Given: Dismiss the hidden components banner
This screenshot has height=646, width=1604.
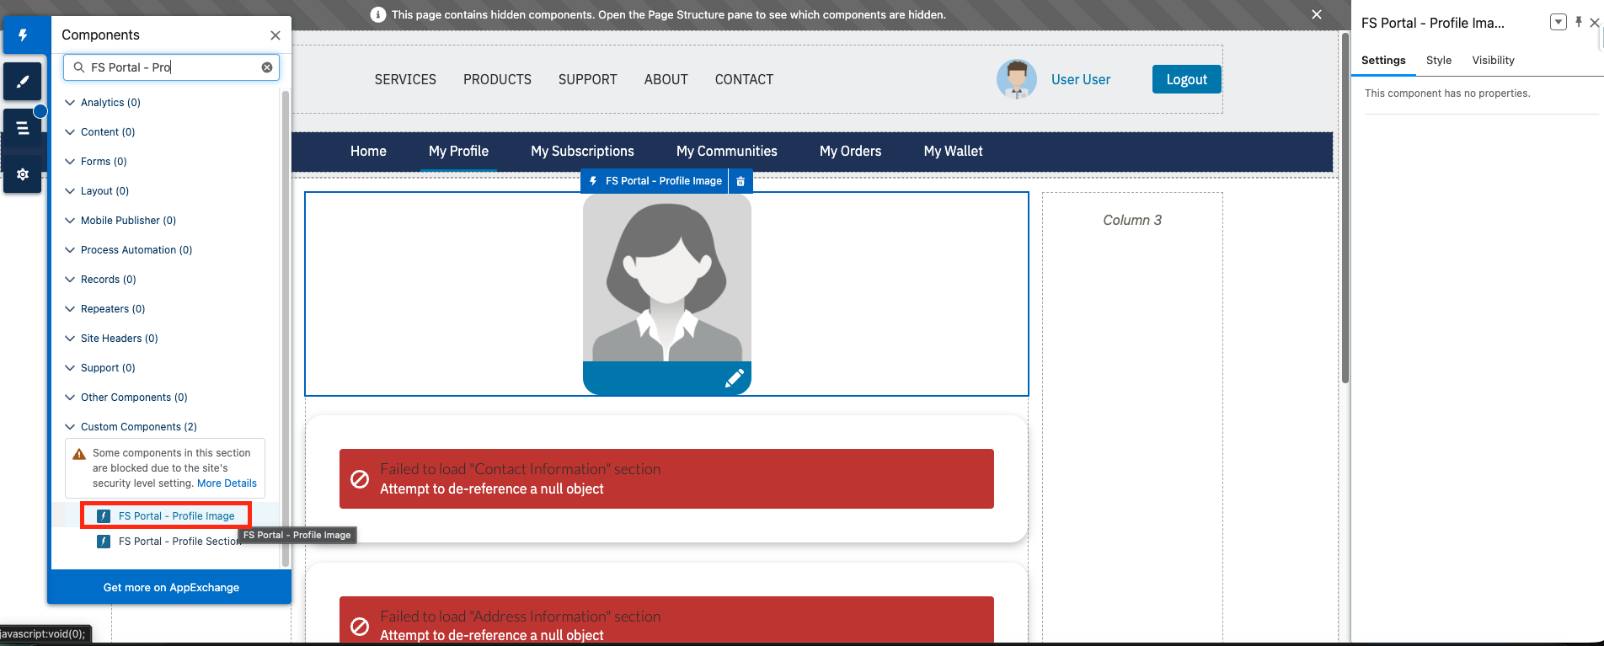Looking at the screenshot, I should pos(1317,14).
